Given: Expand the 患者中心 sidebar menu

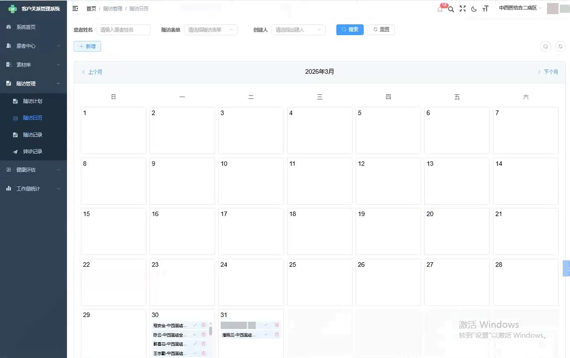Looking at the screenshot, I should tap(33, 46).
